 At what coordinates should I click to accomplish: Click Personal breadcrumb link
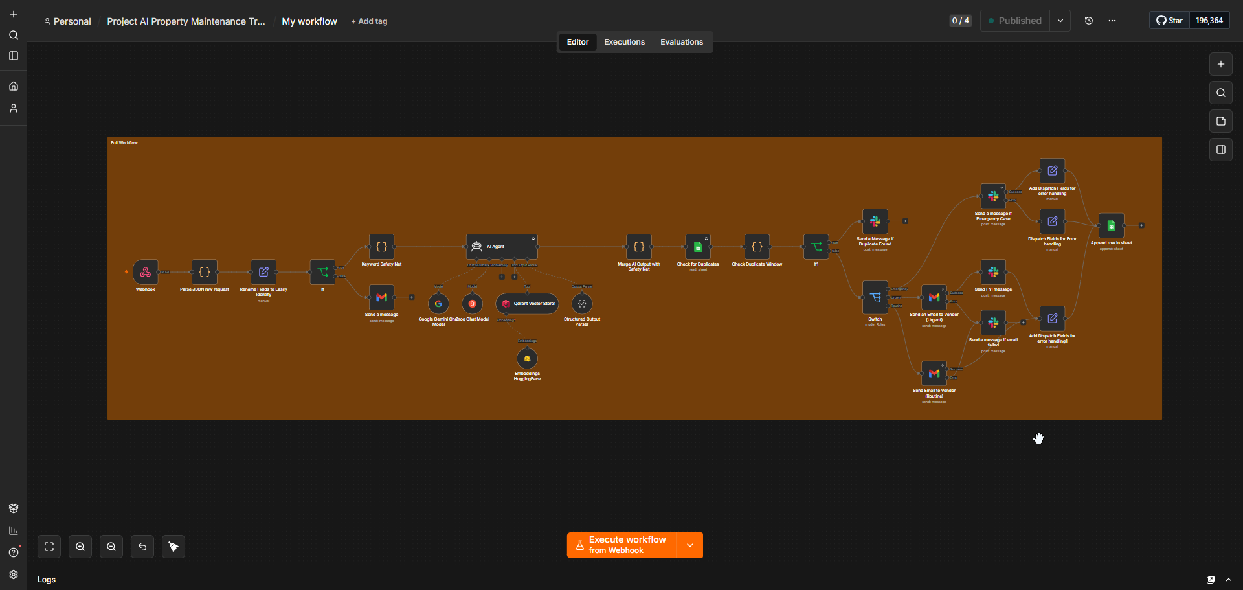67,21
